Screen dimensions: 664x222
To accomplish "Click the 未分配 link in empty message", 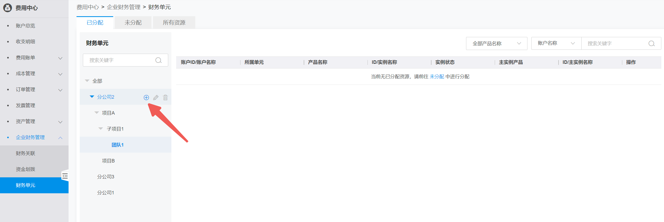I will tap(437, 77).
